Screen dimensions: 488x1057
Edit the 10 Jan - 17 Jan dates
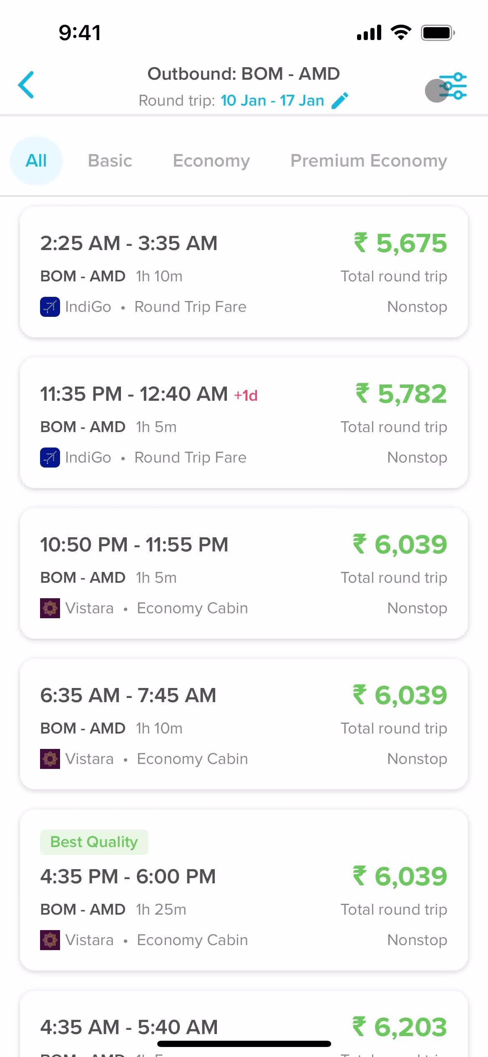272,101
